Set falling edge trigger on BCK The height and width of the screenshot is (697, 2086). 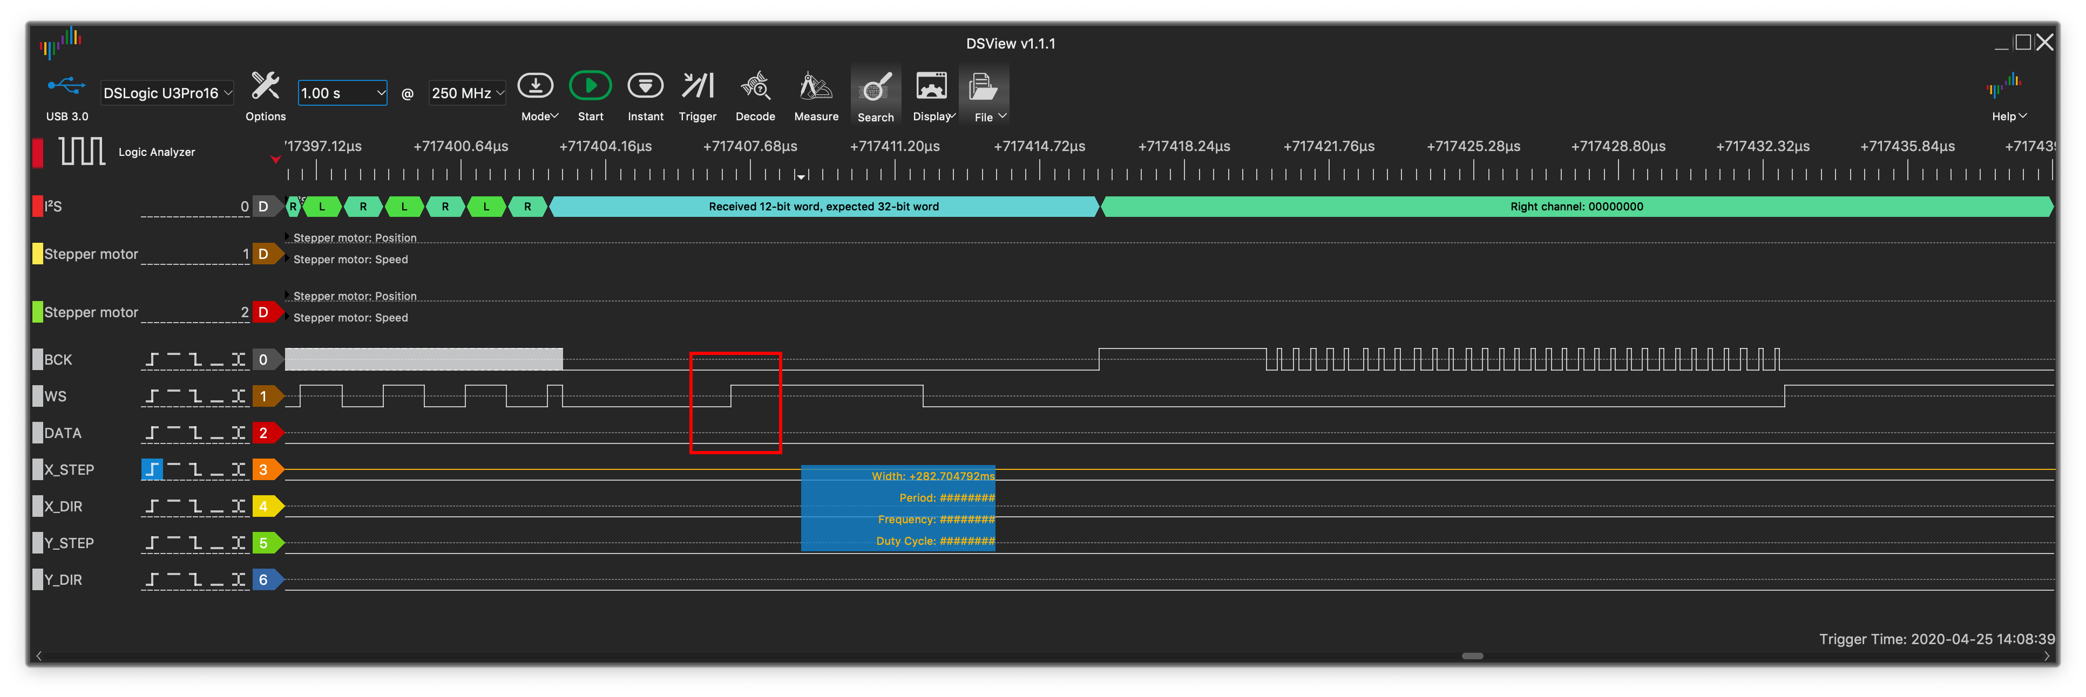pos(195,359)
